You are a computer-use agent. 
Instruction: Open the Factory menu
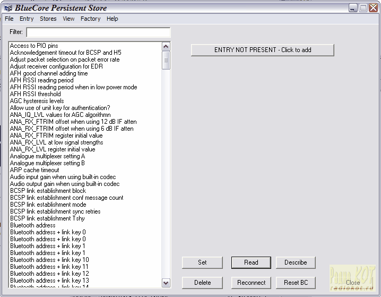pos(90,19)
